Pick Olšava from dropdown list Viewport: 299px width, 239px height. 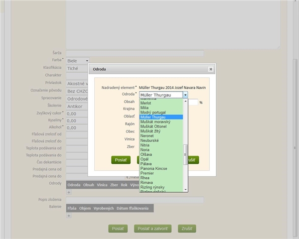click(x=161, y=154)
